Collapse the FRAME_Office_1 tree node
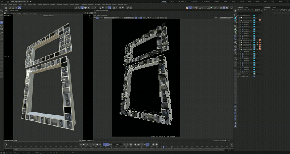290x154 pixels. point(238,16)
